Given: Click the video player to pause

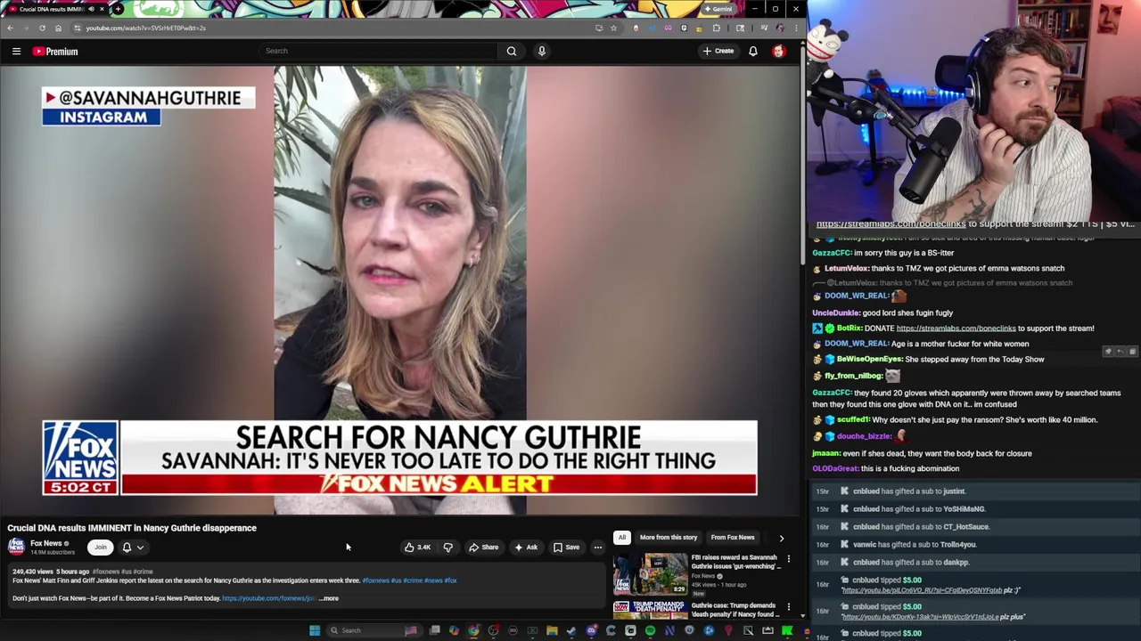Looking at the screenshot, I should [399, 290].
